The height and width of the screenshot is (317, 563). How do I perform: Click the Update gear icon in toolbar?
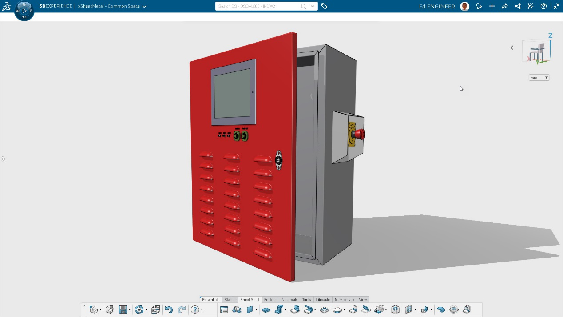(x=139, y=310)
